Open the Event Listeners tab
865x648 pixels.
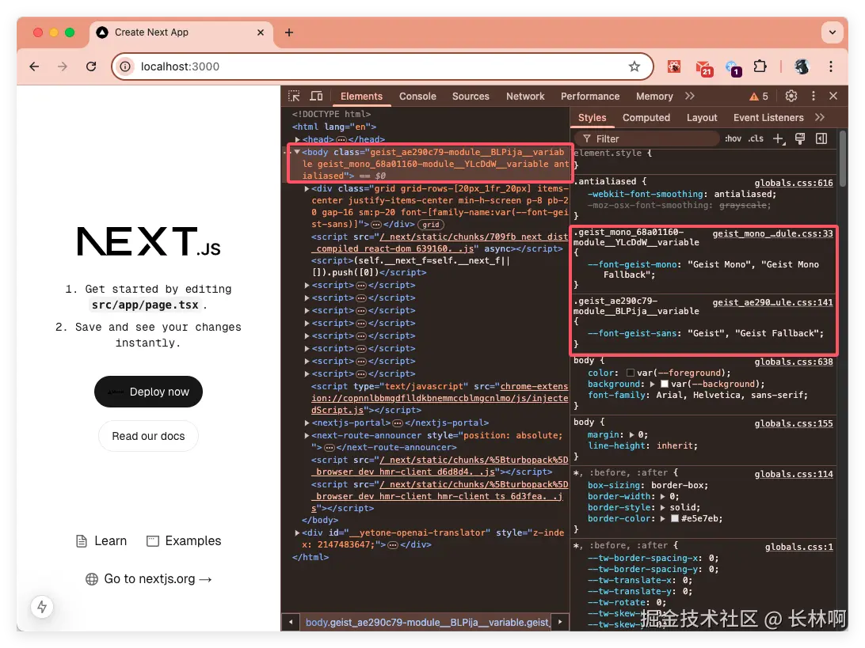tap(768, 118)
